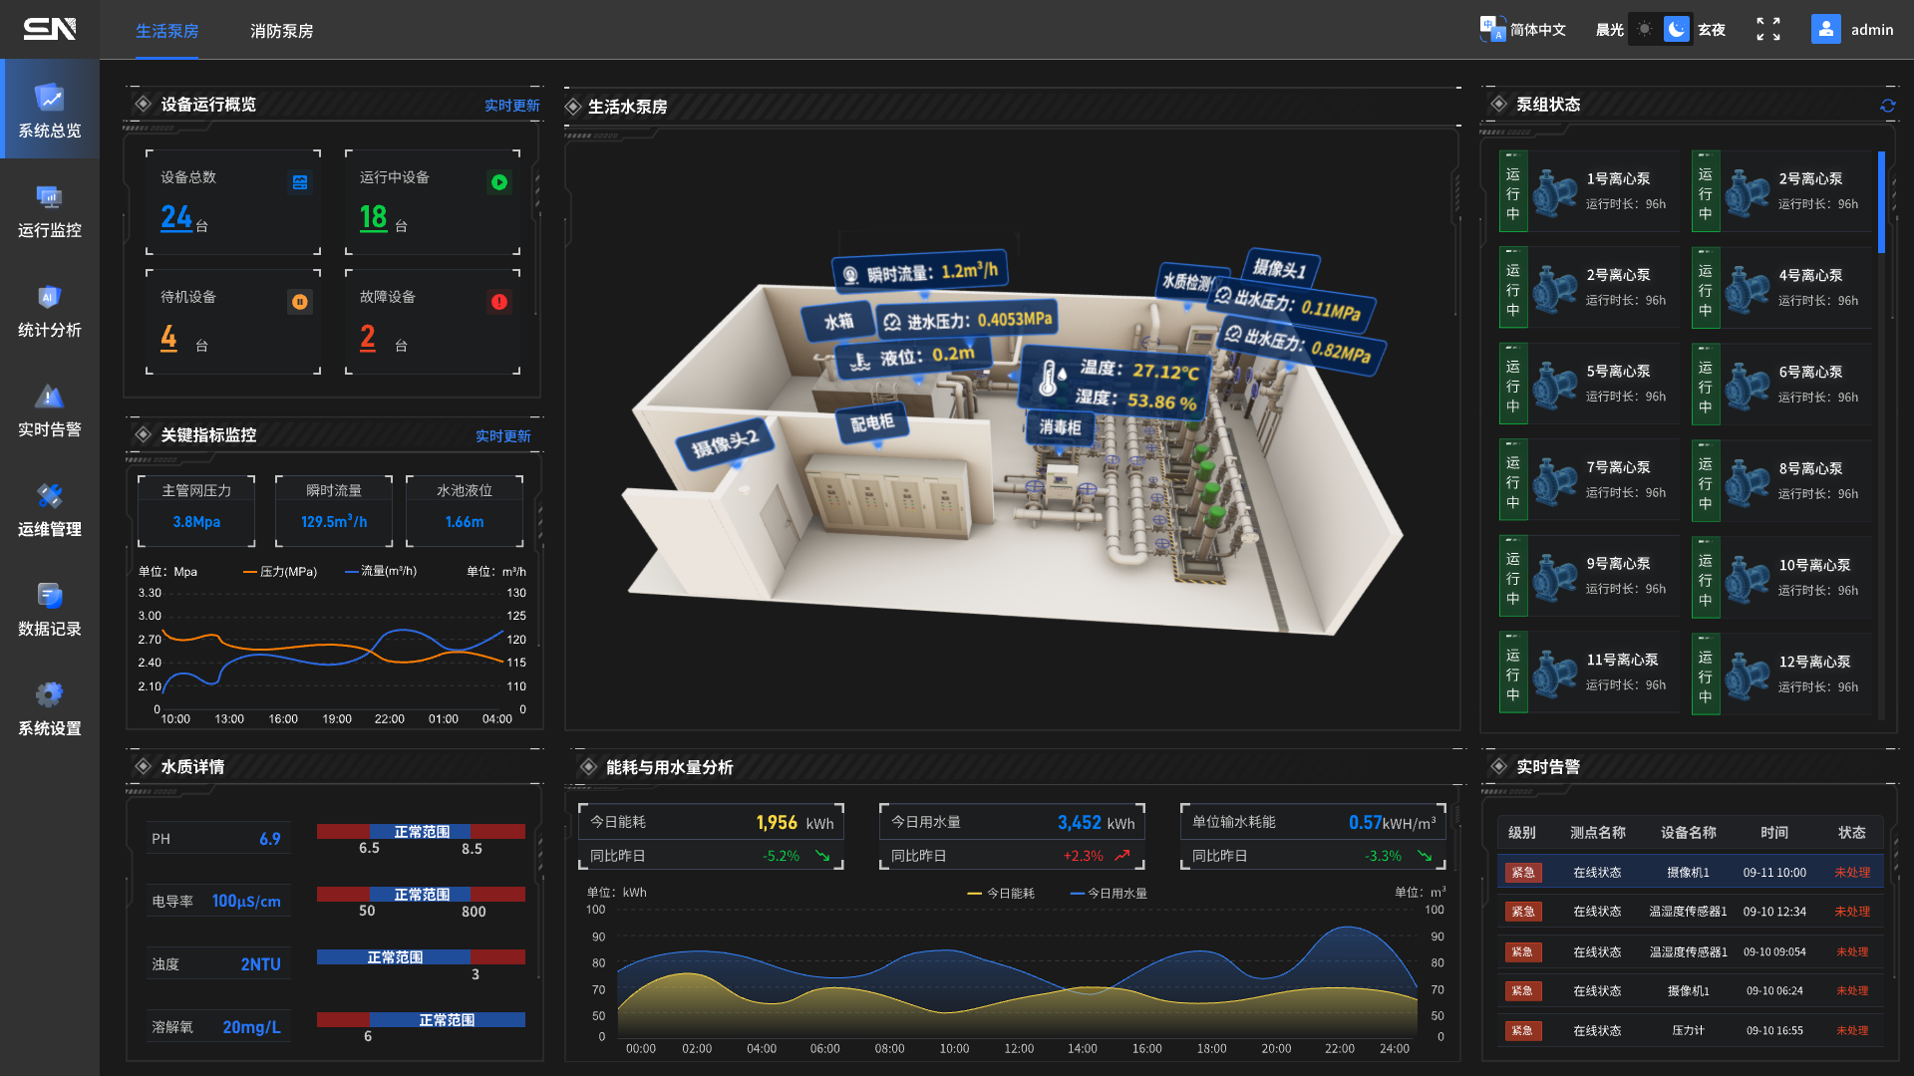Toggle 今日用水量 series in chart legend
The image size is (1914, 1076).
1108,894
